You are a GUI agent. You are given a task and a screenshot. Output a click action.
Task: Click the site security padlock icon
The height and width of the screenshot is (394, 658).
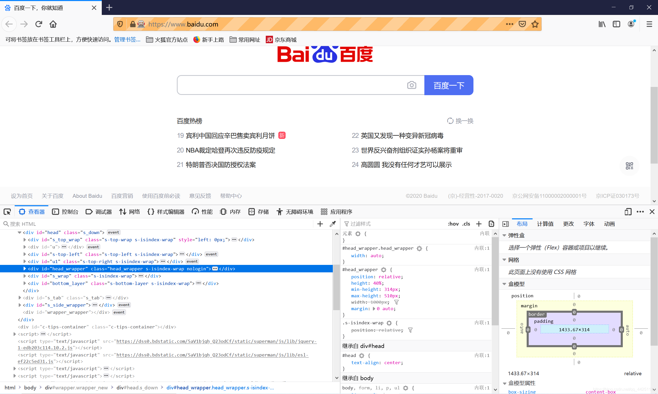[x=133, y=24]
